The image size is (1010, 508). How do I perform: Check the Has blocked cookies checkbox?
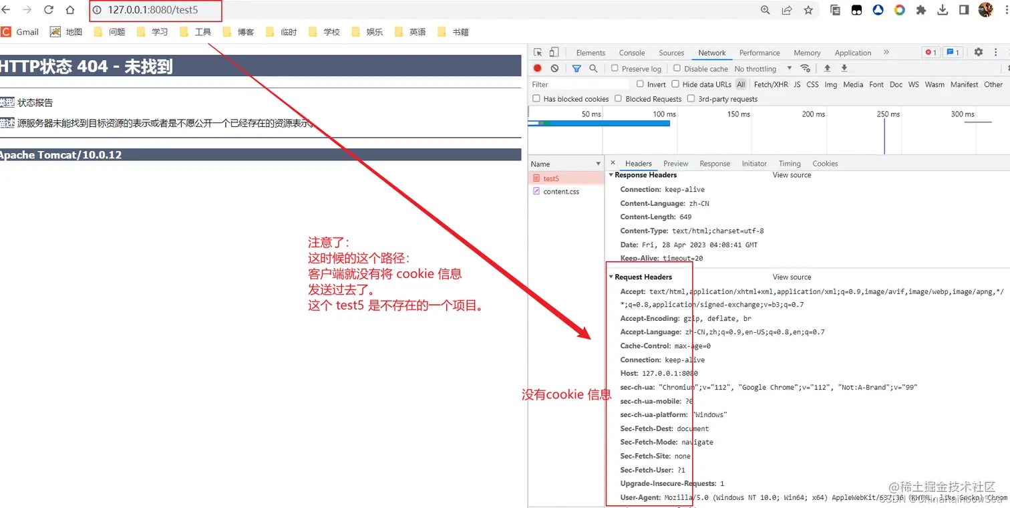coord(536,99)
